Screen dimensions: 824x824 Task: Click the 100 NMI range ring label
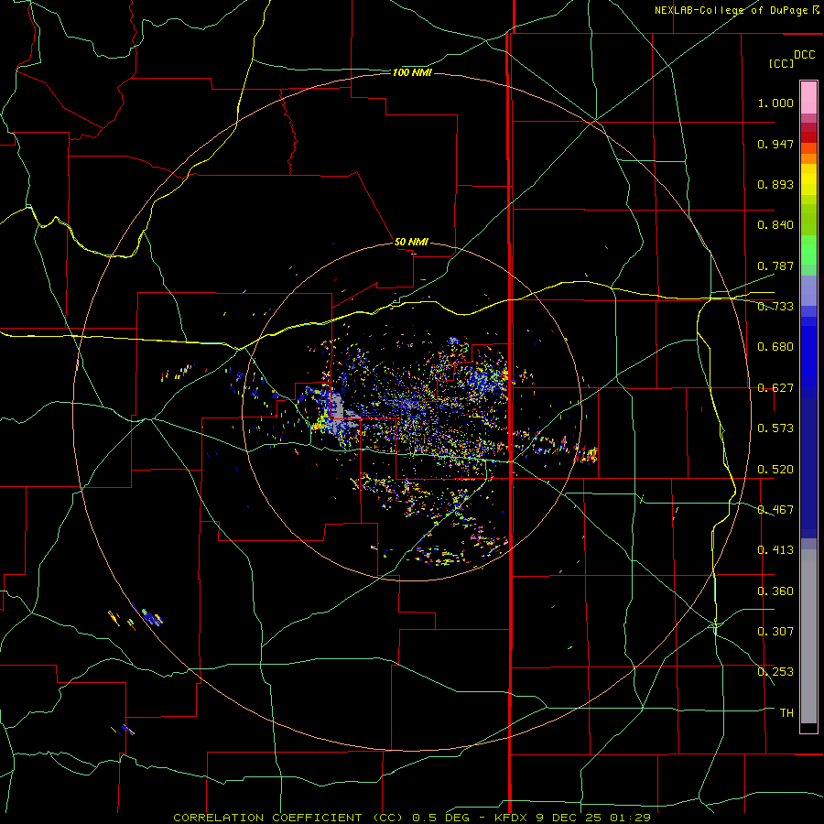412,72
